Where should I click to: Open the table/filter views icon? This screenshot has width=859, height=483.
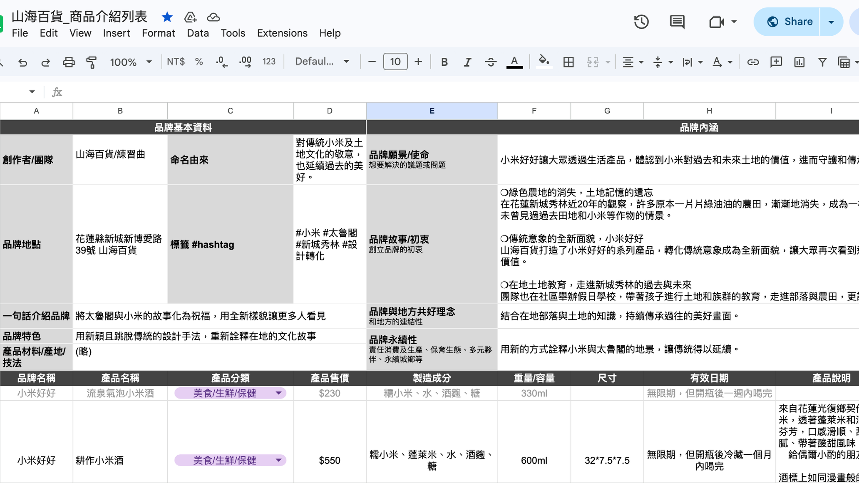844,62
